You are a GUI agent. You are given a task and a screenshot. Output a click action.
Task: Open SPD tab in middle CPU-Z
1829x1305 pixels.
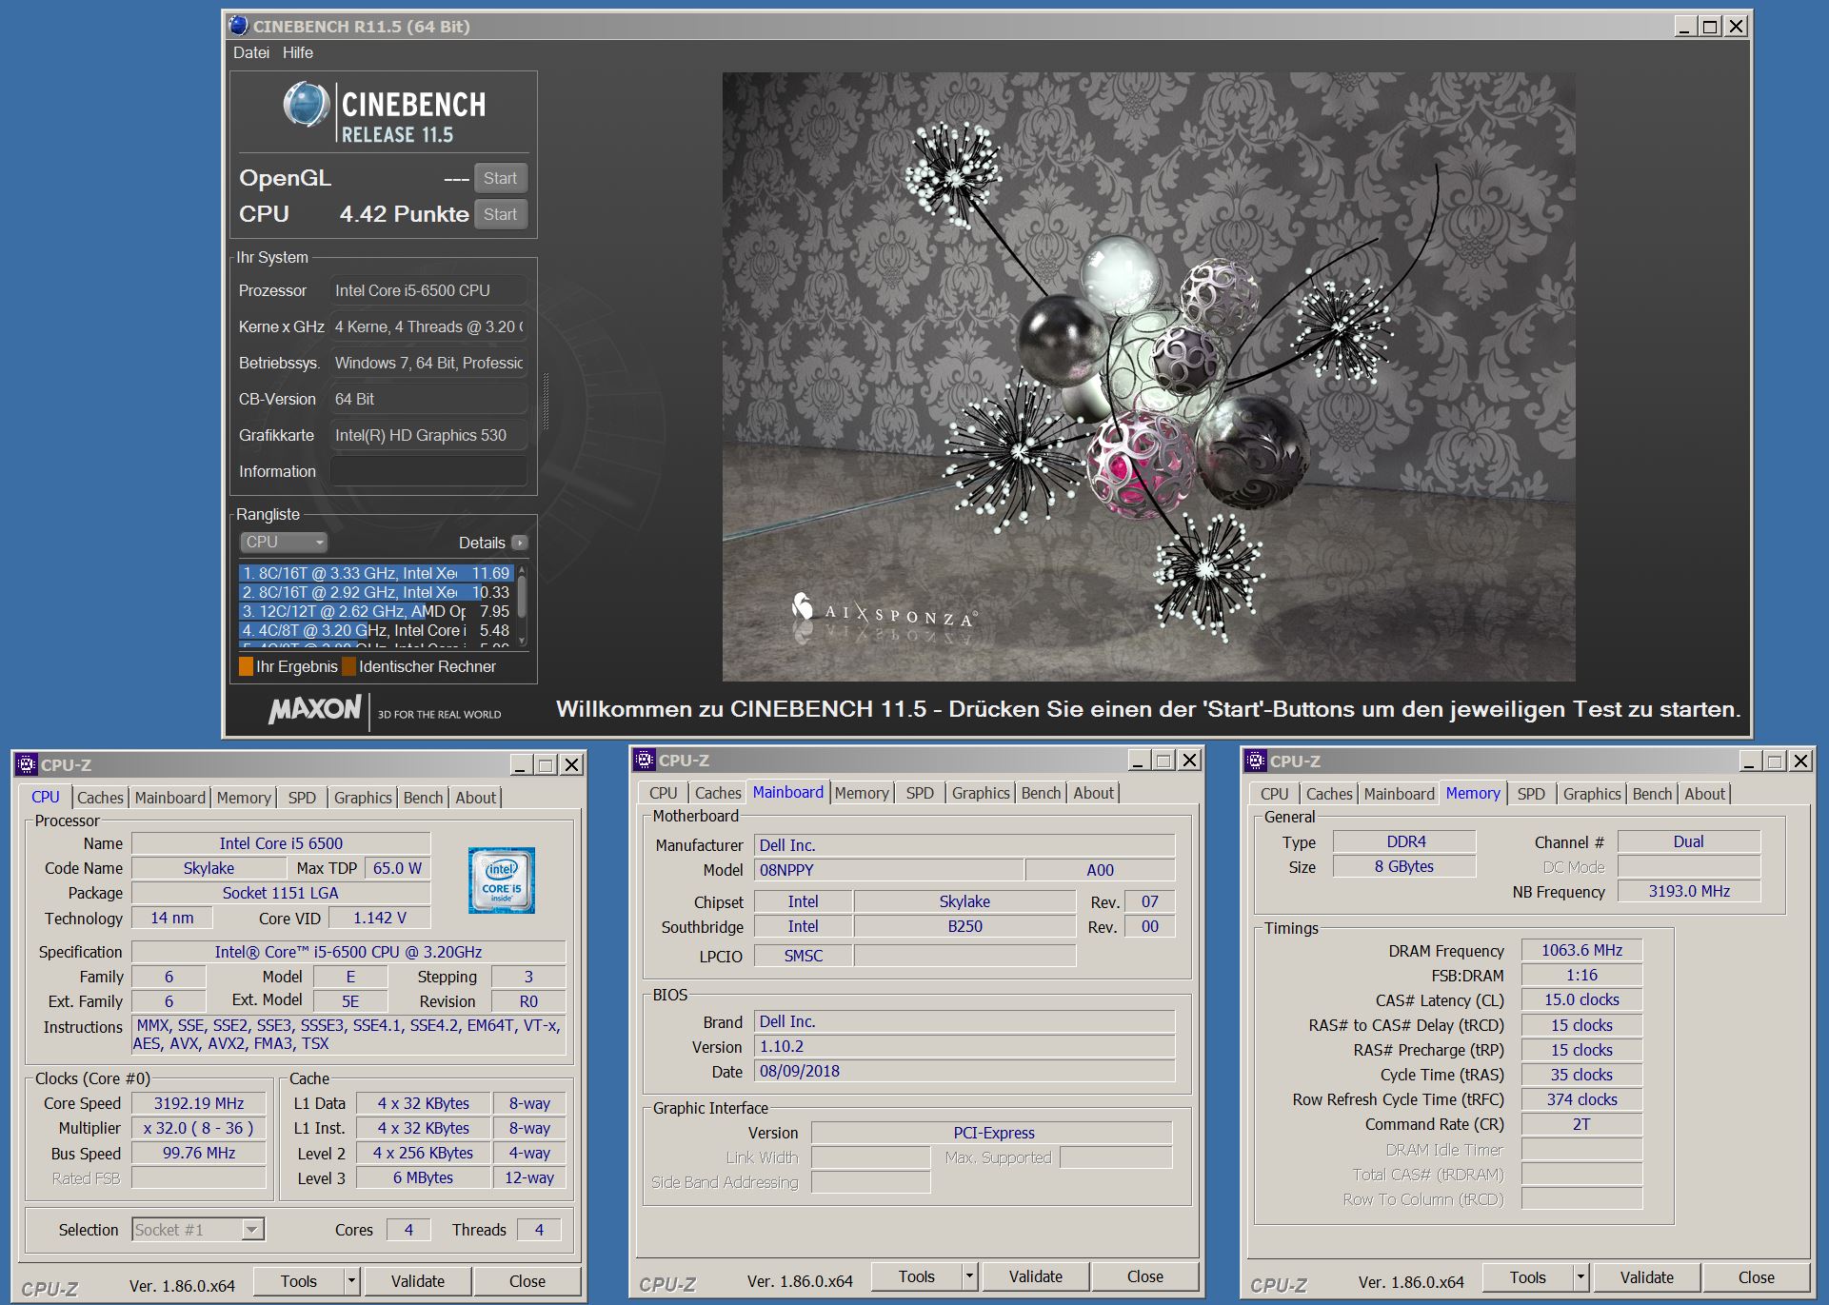click(920, 793)
